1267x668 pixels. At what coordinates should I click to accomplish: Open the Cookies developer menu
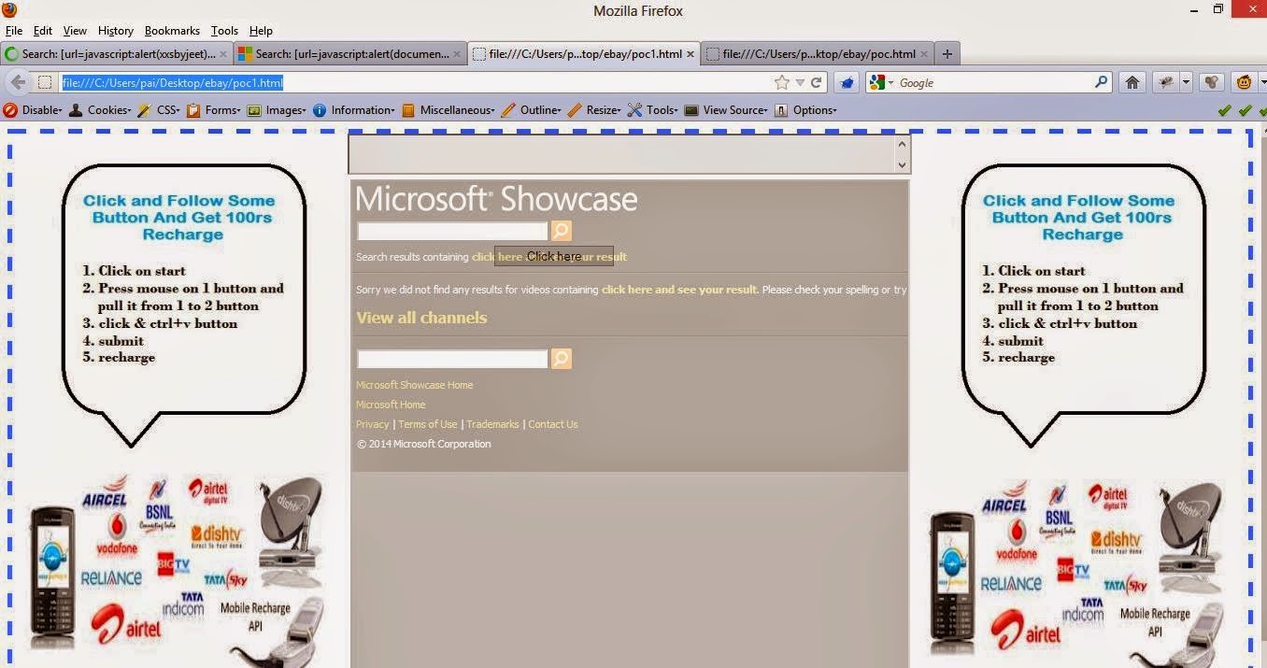[100, 110]
